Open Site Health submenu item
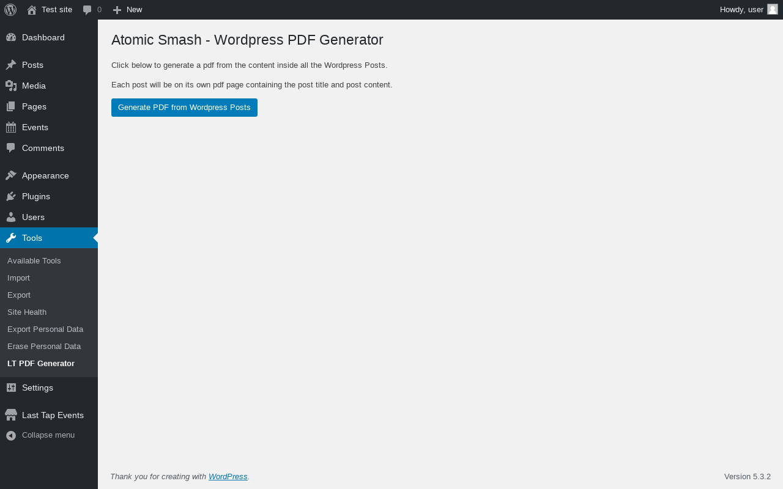Image resolution: width=783 pixels, height=489 pixels. pyautogui.click(x=27, y=312)
